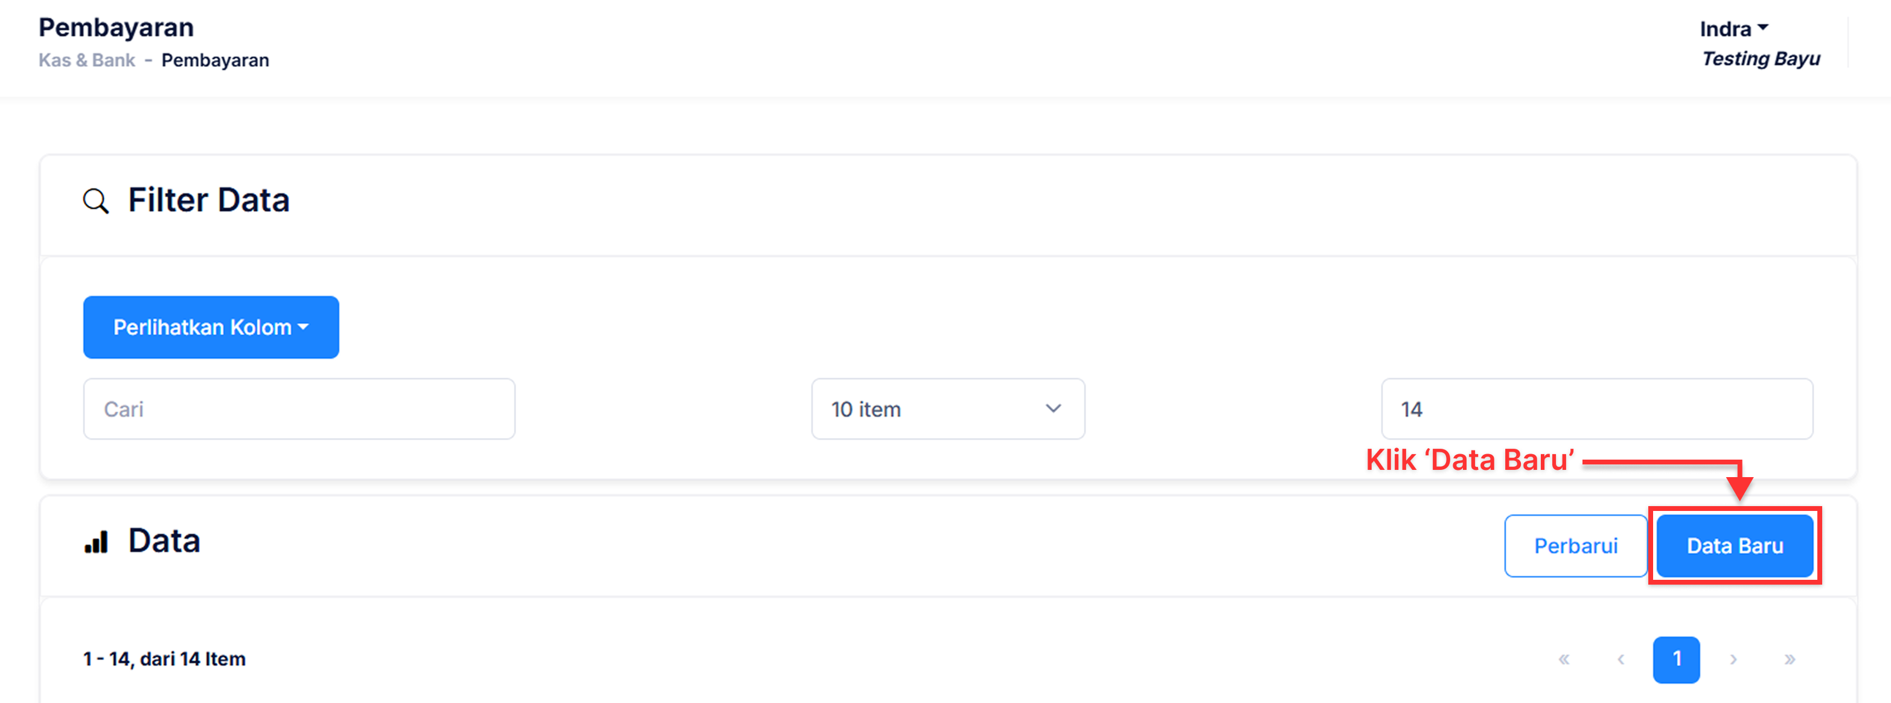
Task: Click the Filter Data section heading
Action: (208, 201)
